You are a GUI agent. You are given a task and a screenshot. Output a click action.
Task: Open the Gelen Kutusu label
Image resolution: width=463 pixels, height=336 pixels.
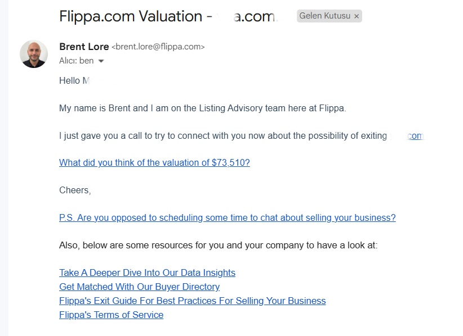325,16
